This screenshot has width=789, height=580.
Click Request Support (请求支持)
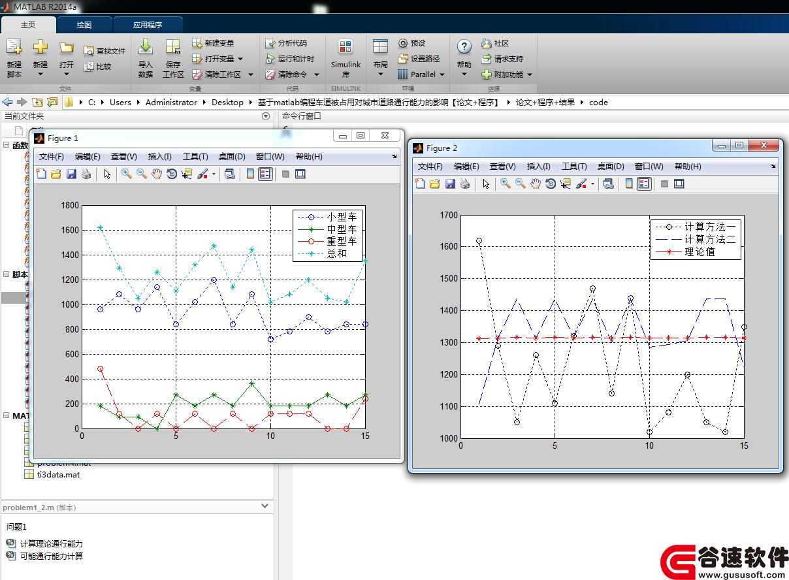click(x=502, y=59)
